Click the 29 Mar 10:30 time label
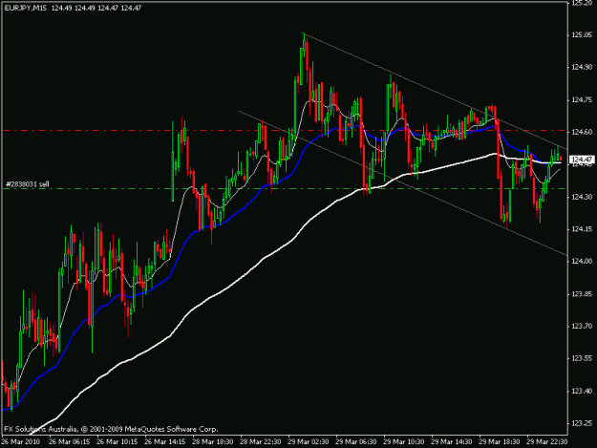 click(404, 442)
